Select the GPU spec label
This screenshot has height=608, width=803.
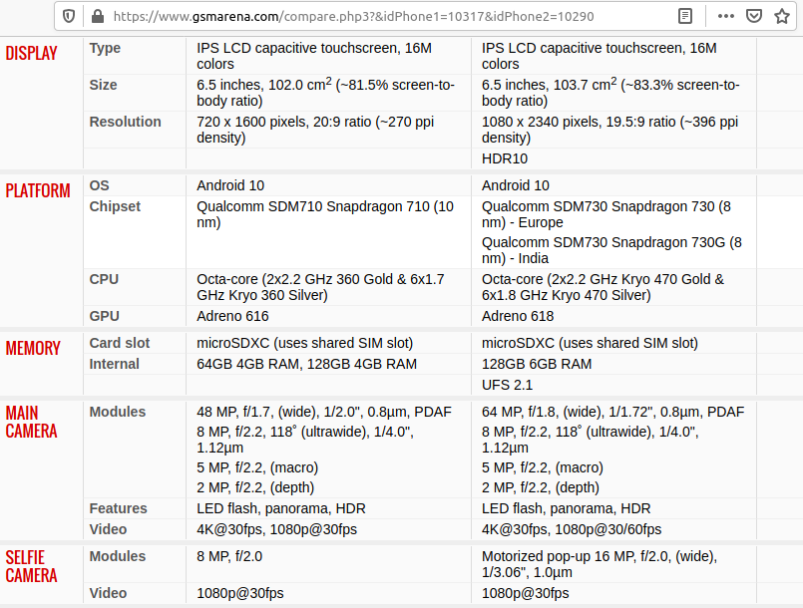(104, 316)
